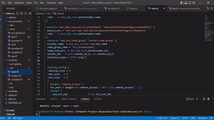
Task: Kill terminal with trash icon
Action: point(208,99)
